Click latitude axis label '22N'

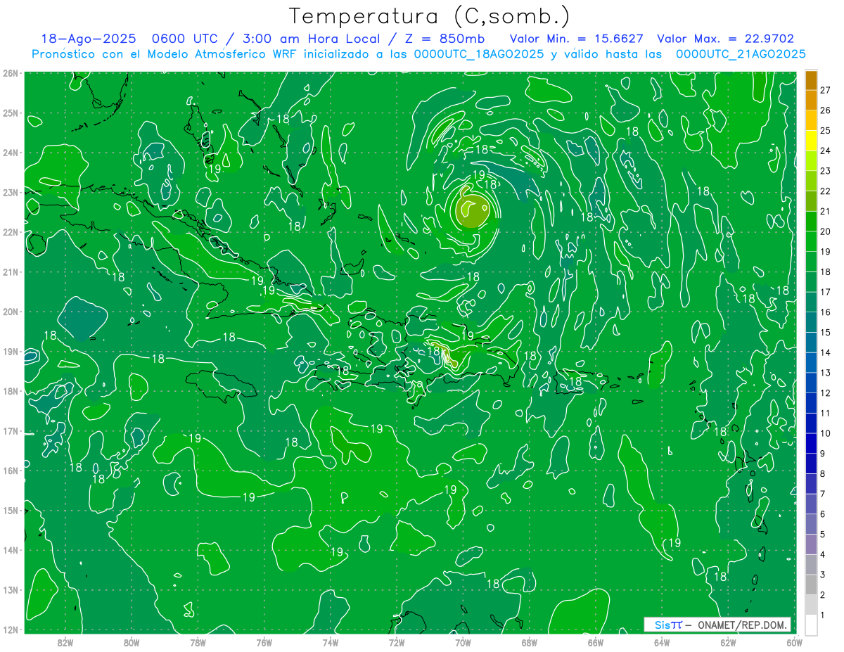[x=11, y=232]
